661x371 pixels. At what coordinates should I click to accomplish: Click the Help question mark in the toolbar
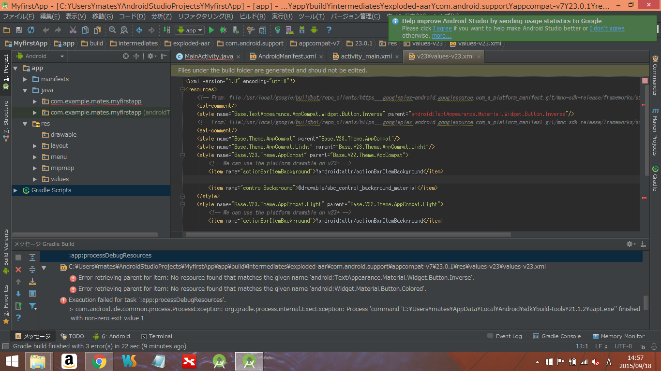(329, 30)
